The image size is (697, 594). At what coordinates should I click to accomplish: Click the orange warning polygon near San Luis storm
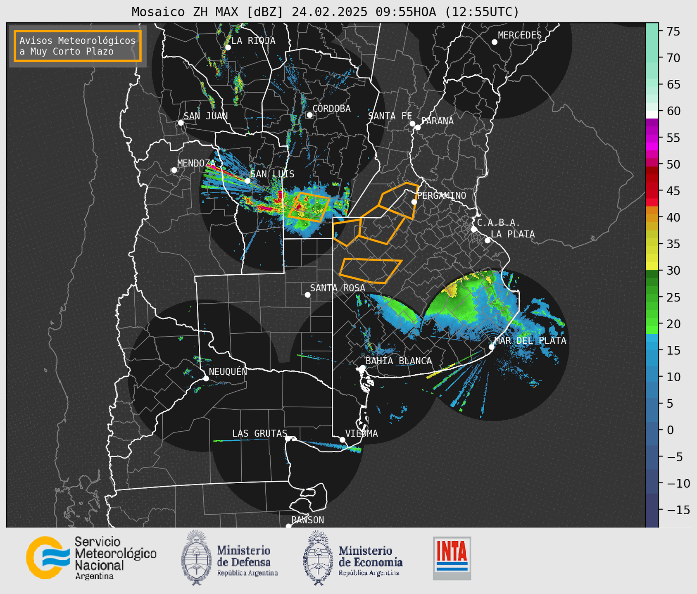(x=309, y=207)
